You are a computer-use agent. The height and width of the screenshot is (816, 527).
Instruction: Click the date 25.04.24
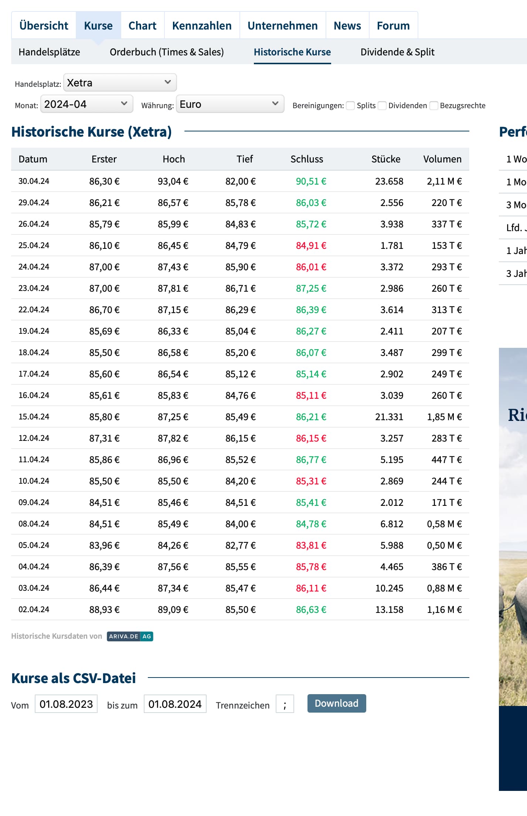pyautogui.click(x=34, y=246)
